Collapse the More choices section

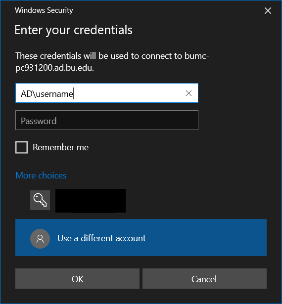pyautogui.click(x=41, y=175)
